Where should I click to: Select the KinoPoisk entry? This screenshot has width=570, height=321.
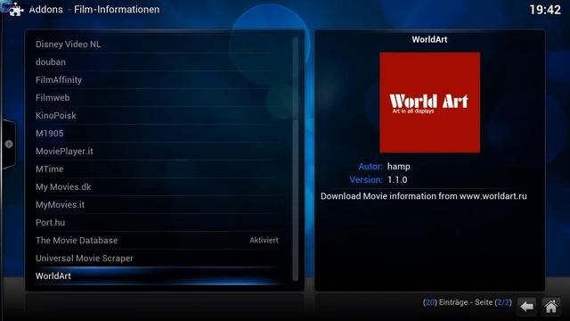point(159,115)
